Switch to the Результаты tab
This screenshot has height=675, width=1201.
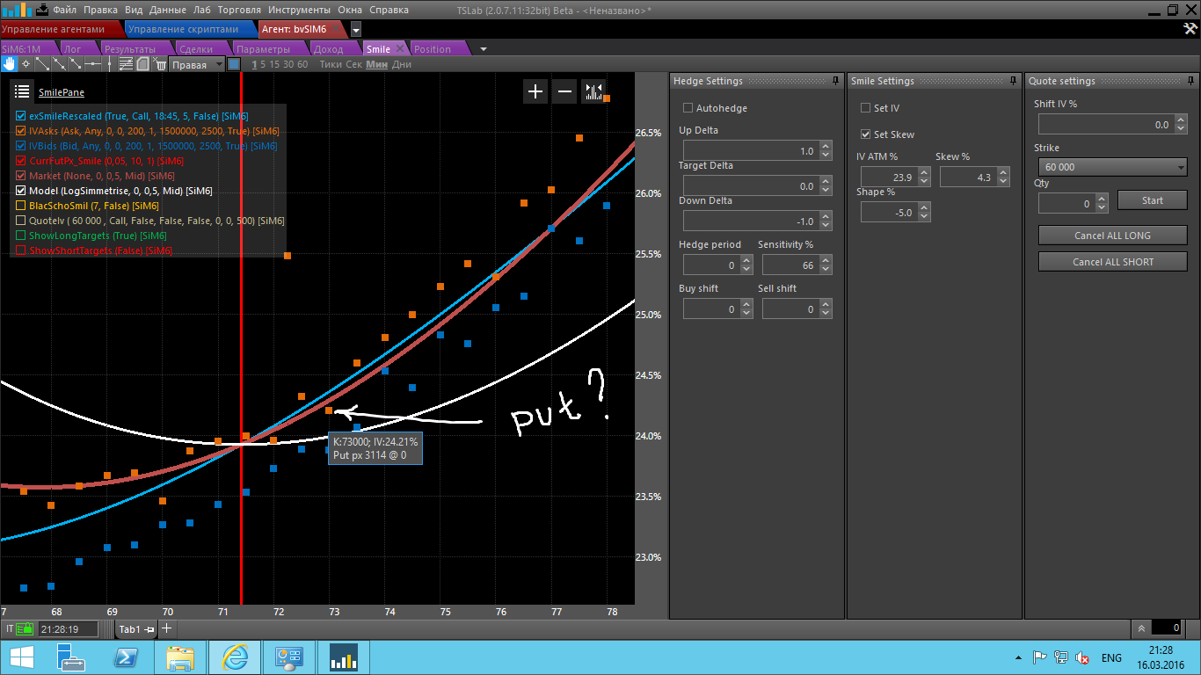coord(129,49)
